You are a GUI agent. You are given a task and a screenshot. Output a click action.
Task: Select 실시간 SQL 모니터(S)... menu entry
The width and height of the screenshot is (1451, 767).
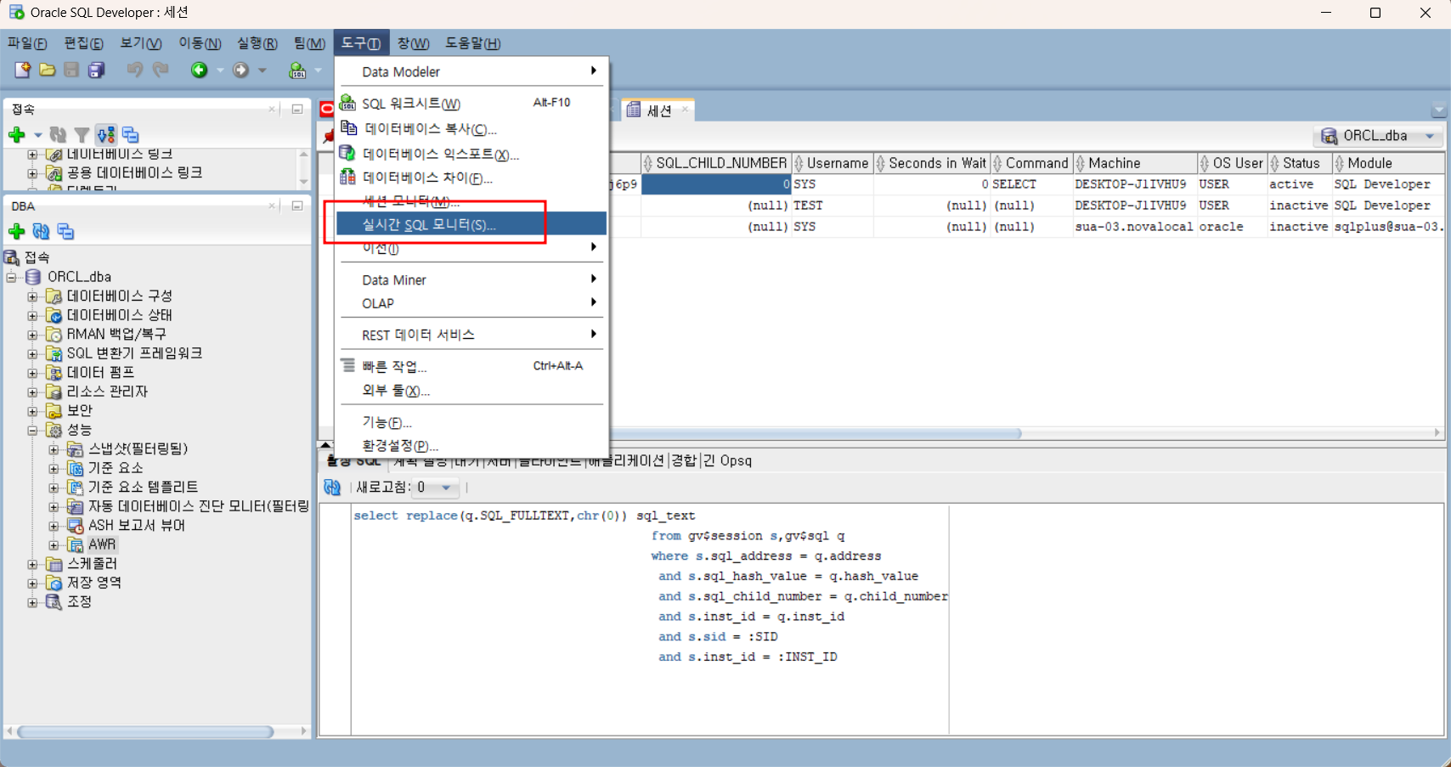click(471, 224)
